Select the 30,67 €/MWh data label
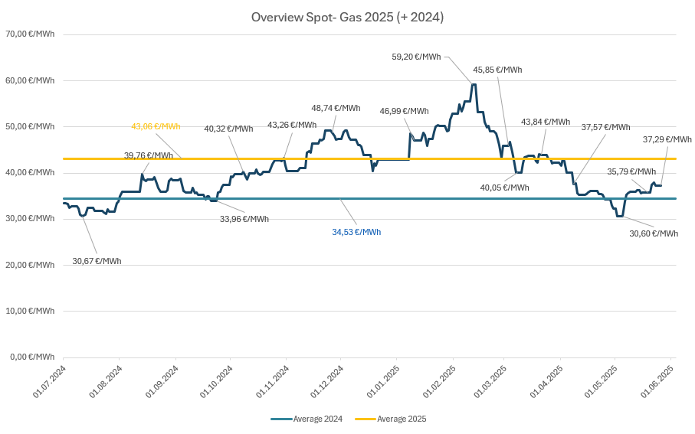This screenshot has height=434, width=695. pyautogui.click(x=97, y=261)
